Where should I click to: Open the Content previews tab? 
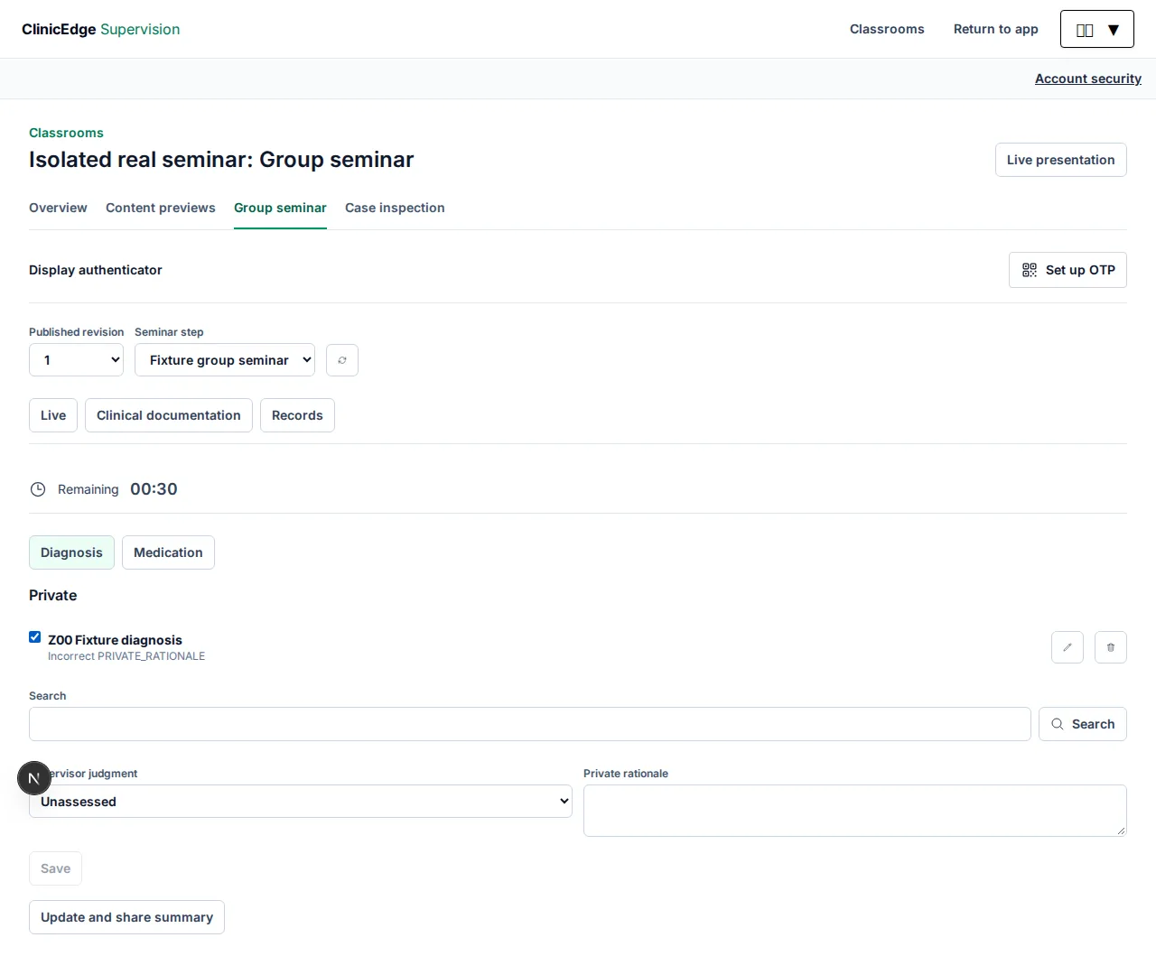pyautogui.click(x=161, y=208)
